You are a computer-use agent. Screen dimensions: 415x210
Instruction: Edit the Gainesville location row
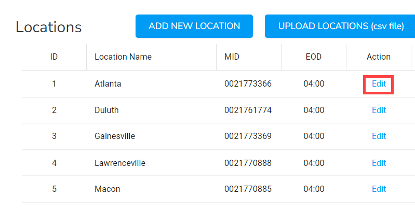click(x=379, y=136)
